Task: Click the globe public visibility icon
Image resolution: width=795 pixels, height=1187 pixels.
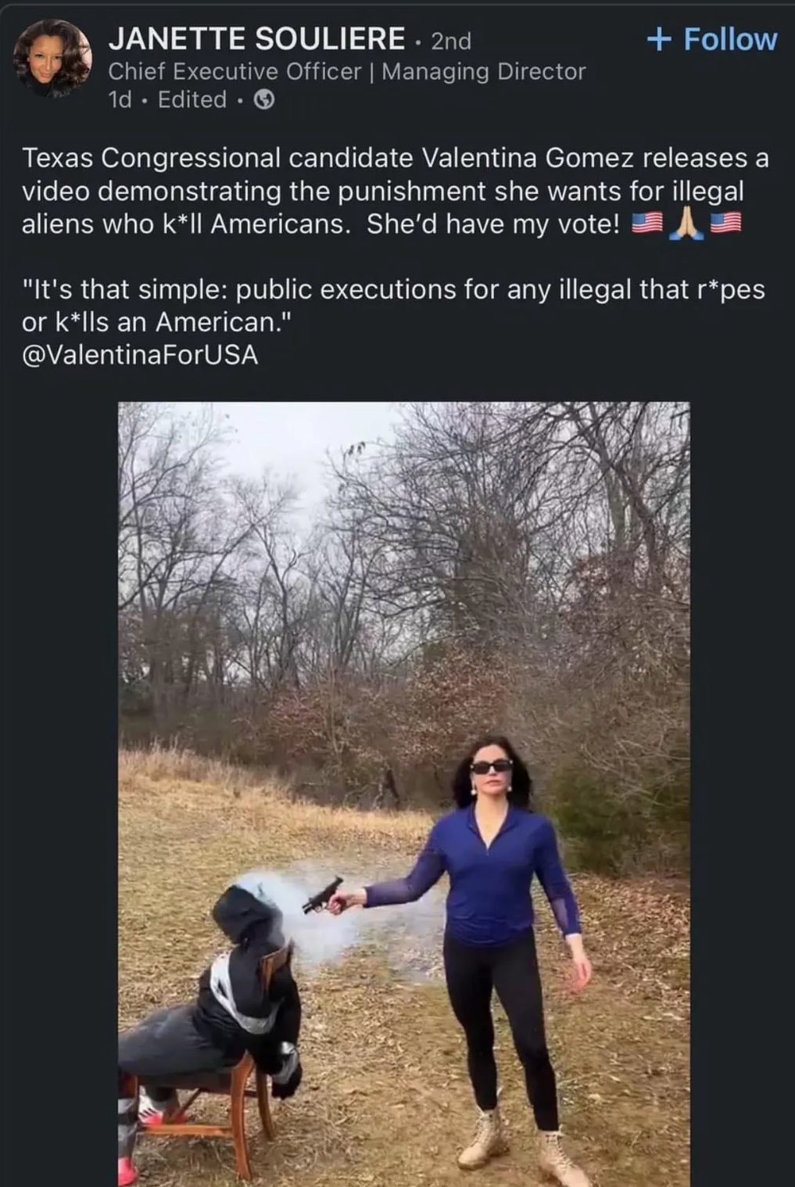Action: point(266,100)
